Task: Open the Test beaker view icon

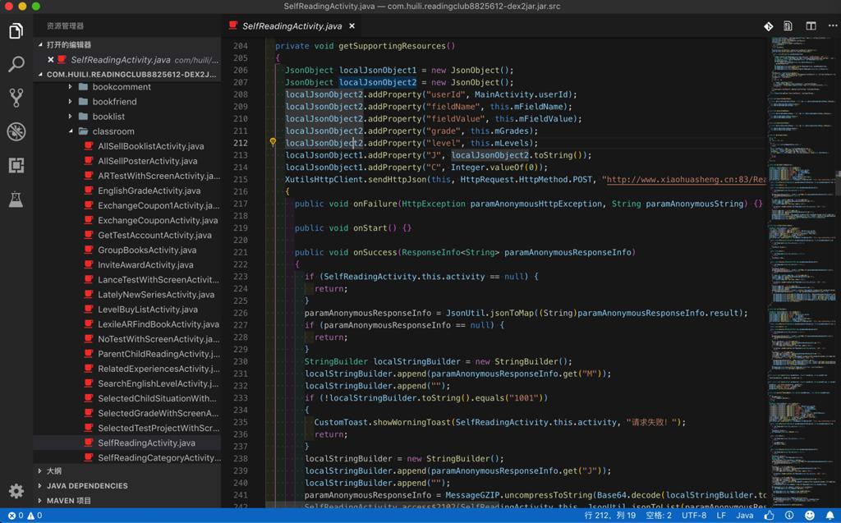Action: coord(16,199)
